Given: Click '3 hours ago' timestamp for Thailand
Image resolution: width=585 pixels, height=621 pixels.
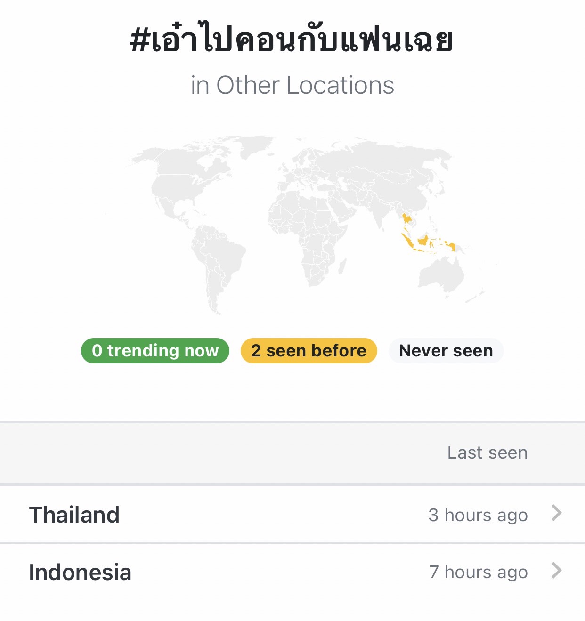Looking at the screenshot, I should pyautogui.click(x=478, y=515).
